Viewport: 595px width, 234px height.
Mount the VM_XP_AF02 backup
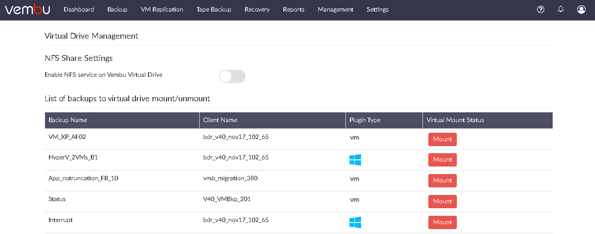(x=443, y=139)
